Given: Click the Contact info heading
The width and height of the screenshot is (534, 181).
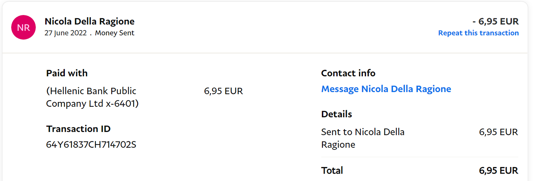Looking at the screenshot, I should [x=348, y=73].
